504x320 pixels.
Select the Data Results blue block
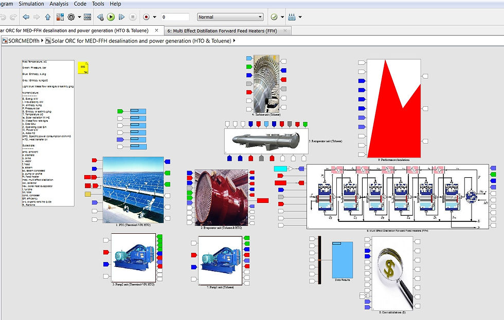(x=343, y=260)
